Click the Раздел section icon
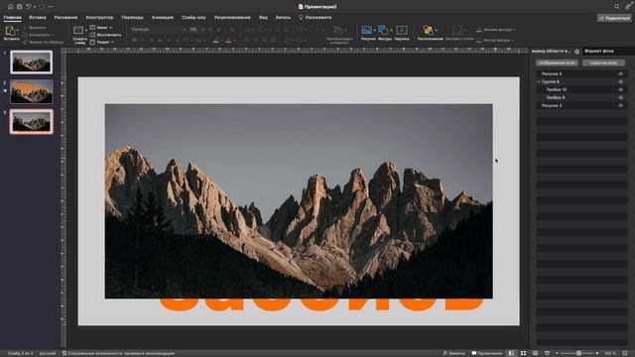Screen dimensions: 635x357 92,42
